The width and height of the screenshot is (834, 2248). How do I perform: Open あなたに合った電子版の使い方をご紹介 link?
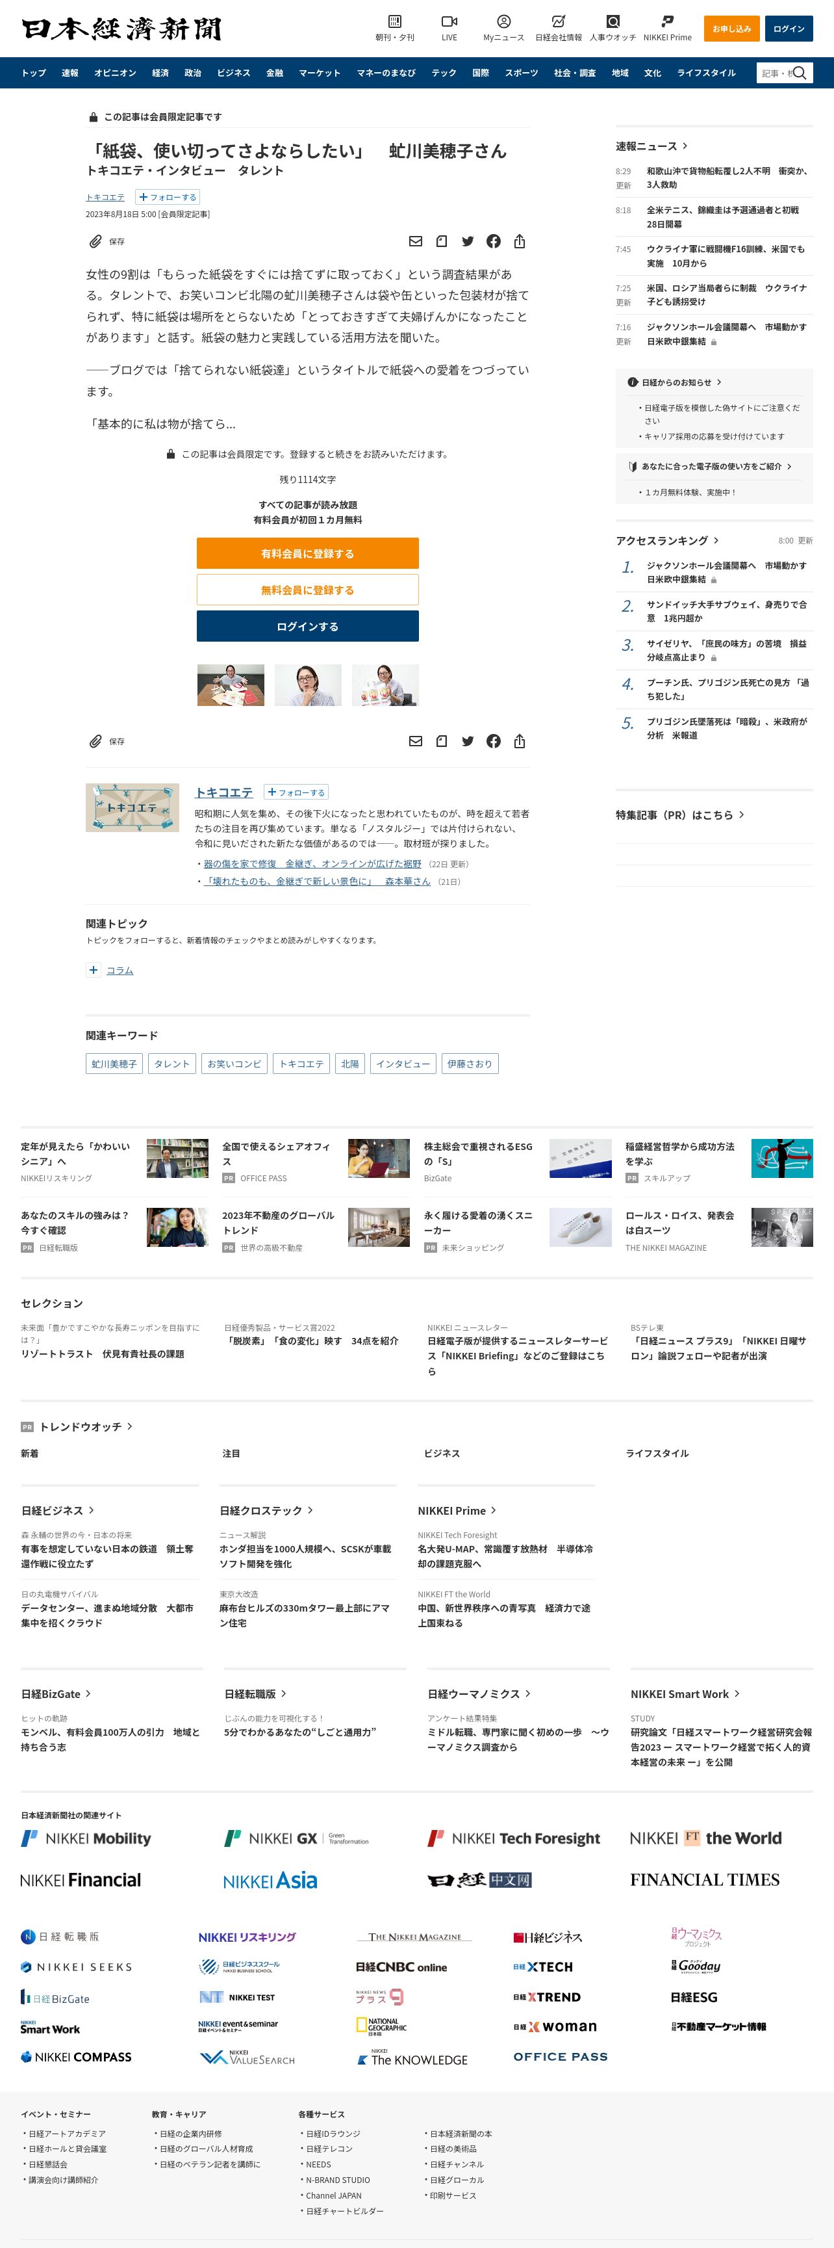[710, 466]
